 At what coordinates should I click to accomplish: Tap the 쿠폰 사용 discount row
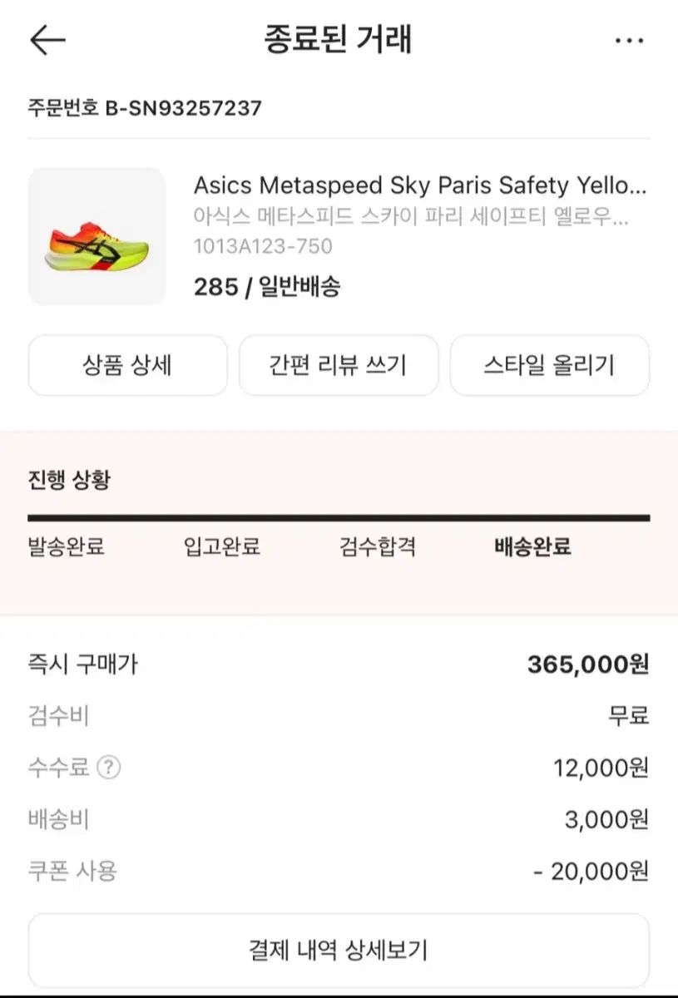[x=339, y=871]
